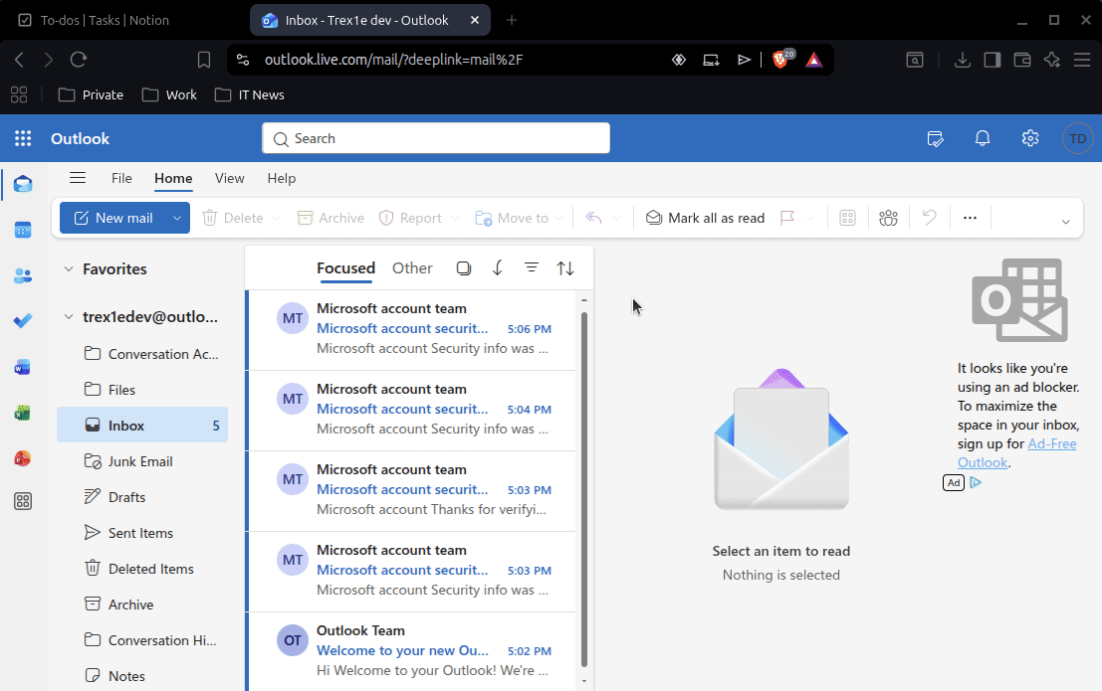Screen dimensions: 1102x691
Task: Open the TD account avatar
Action: pos(1077,138)
